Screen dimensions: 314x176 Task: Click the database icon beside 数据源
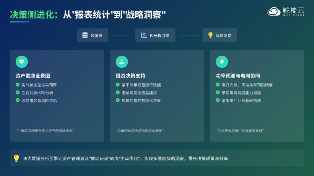click(x=85, y=35)
